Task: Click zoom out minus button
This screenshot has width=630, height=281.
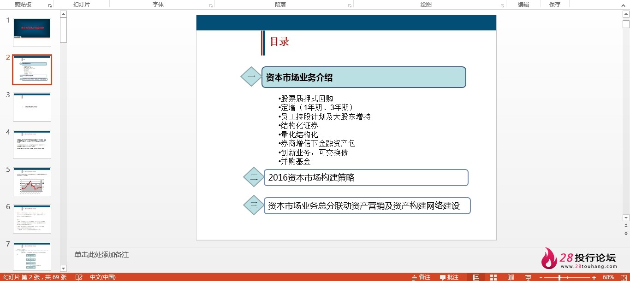Action: (541, 277)
